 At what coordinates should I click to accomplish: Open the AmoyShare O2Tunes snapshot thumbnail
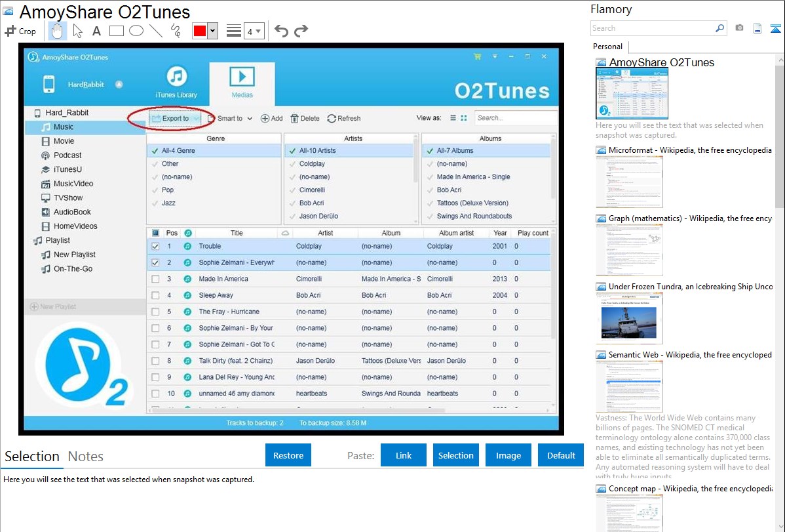(x=632, y=93)
